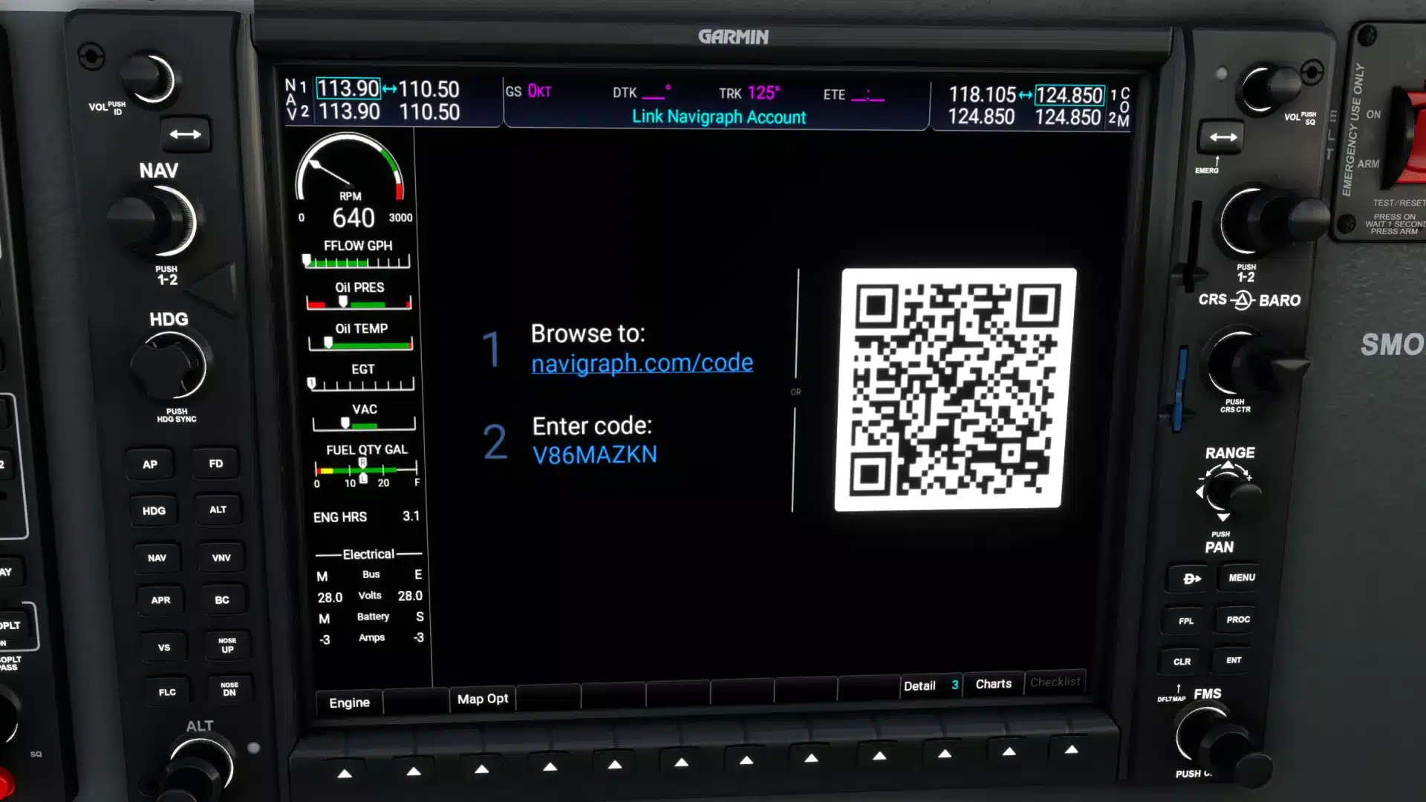The image size is (1426, 802).
Task: Enable HDG heading mode button
Action: pos(154,511)
